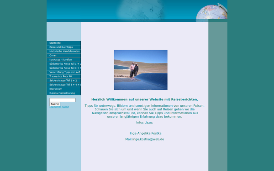Open the Impressum page
This screenshot has width=274, height=171.
63,89
